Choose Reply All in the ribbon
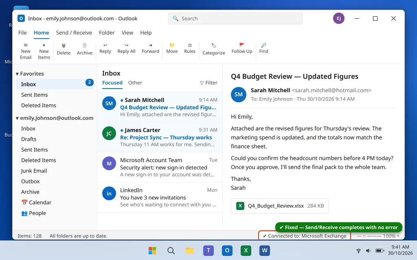 tap(126, 49)
